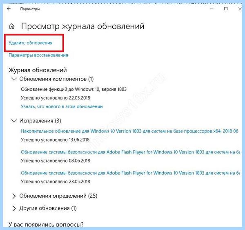Viewport: 245px width, 230px height.
Task: Open the Накопительное обновление 1803 link
Action: point(129,131)
